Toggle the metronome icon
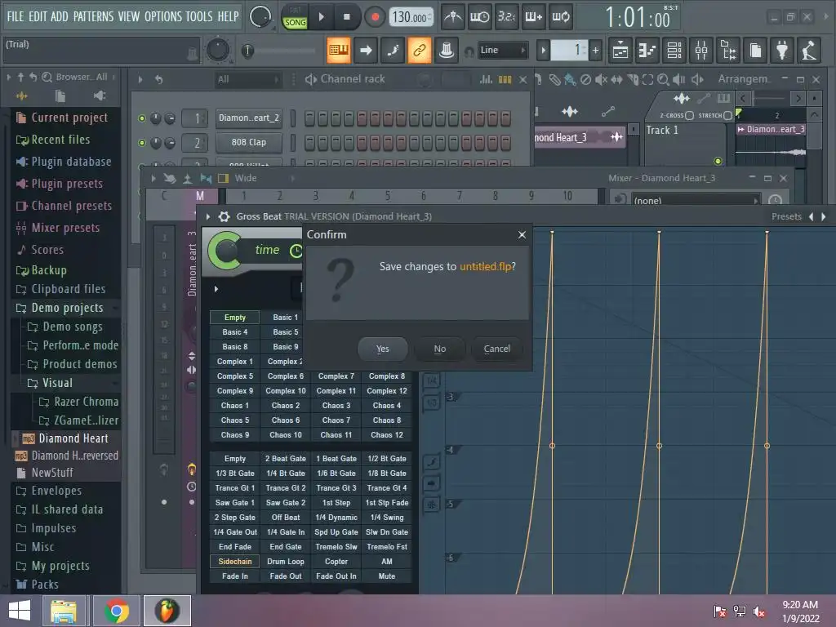The image size is (836, 627). point(452,17)
